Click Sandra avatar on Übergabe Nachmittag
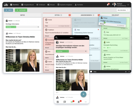Screen dimensions: 134x107 [x=105, y=42]
